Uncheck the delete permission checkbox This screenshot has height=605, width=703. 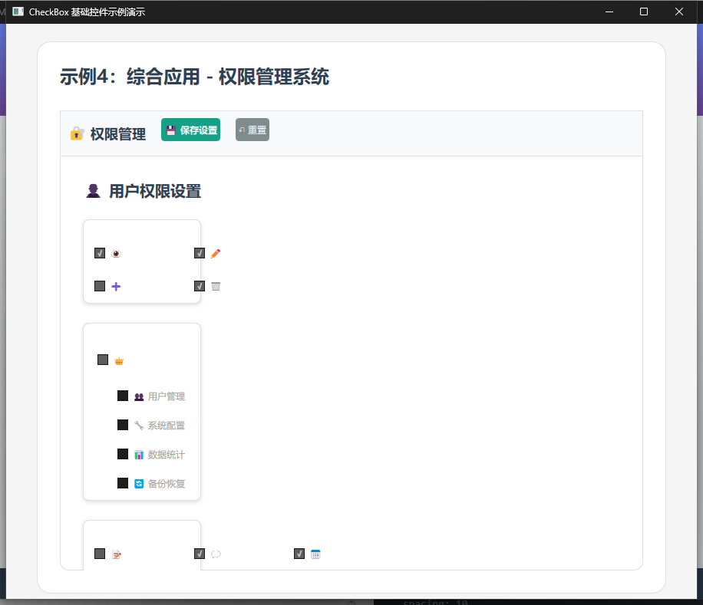point(200,285)
